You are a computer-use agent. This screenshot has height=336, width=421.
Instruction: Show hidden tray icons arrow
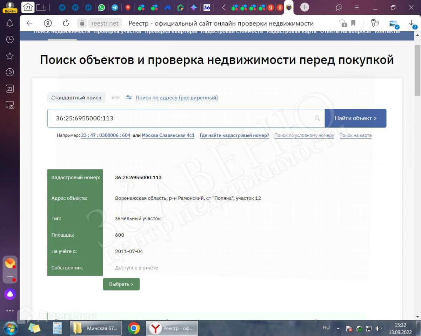pyautogui.click(x=338, y=328)
